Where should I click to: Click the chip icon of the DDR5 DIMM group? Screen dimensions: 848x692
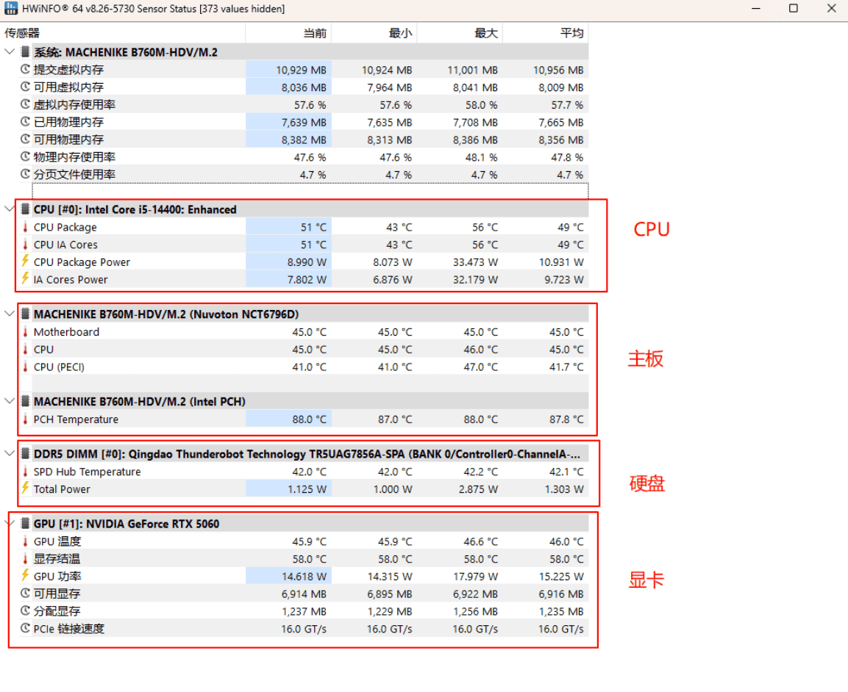[25, 453]
